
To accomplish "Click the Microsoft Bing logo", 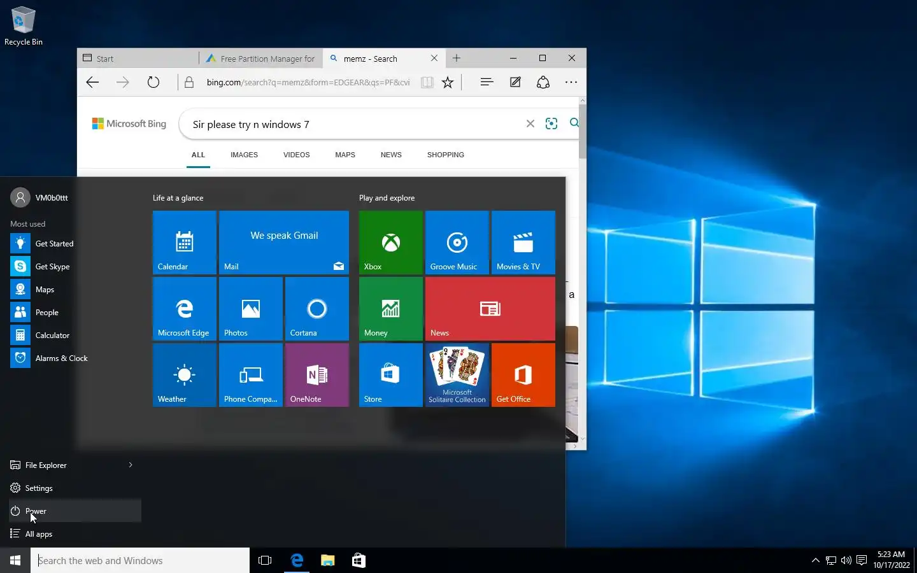I will (x=129, y=124).
